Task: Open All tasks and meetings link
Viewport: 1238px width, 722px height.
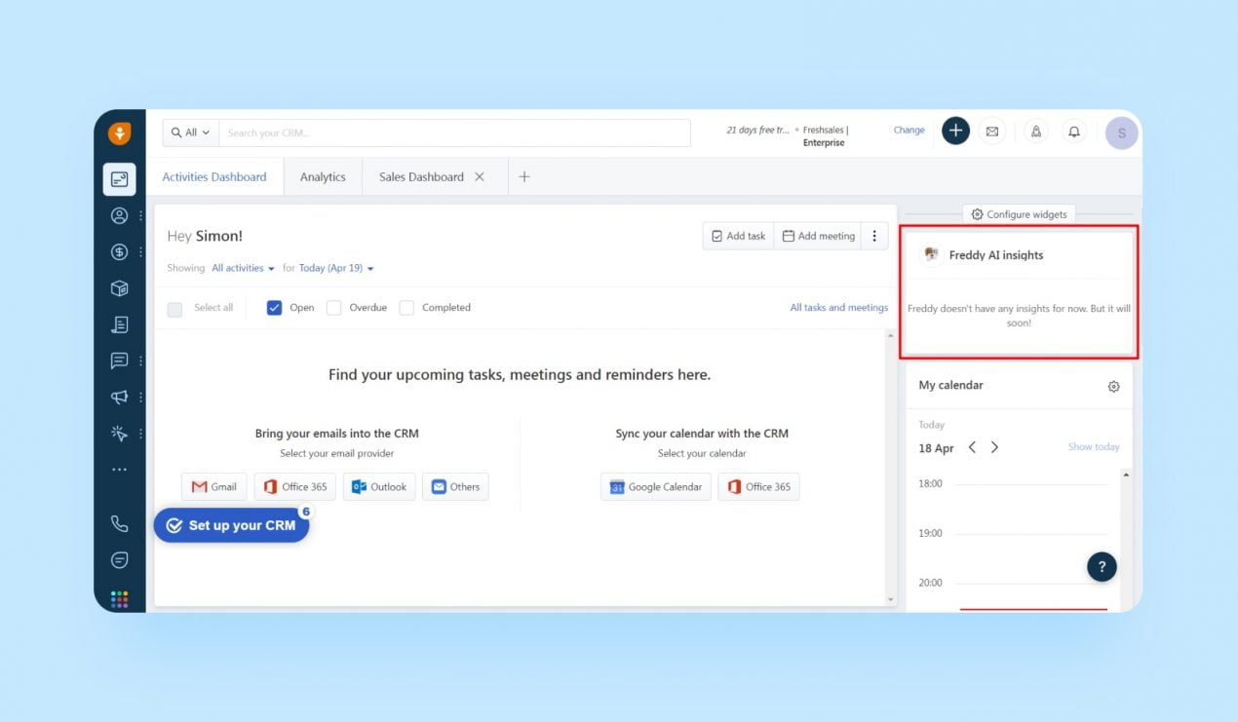Action: 839,308
